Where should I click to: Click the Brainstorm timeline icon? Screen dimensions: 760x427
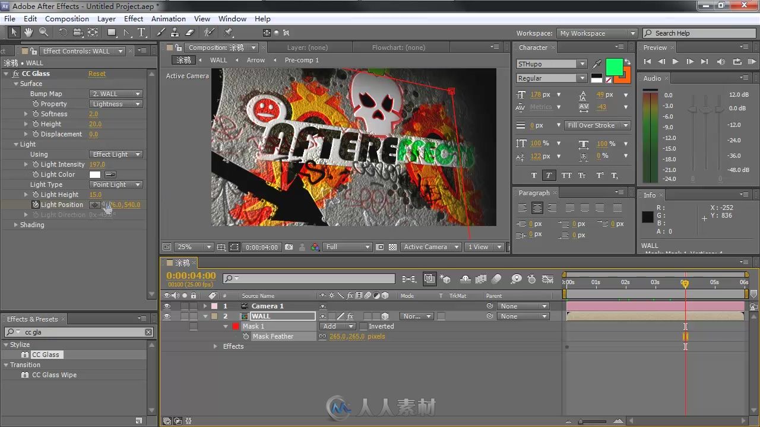(x=516, y=279)
